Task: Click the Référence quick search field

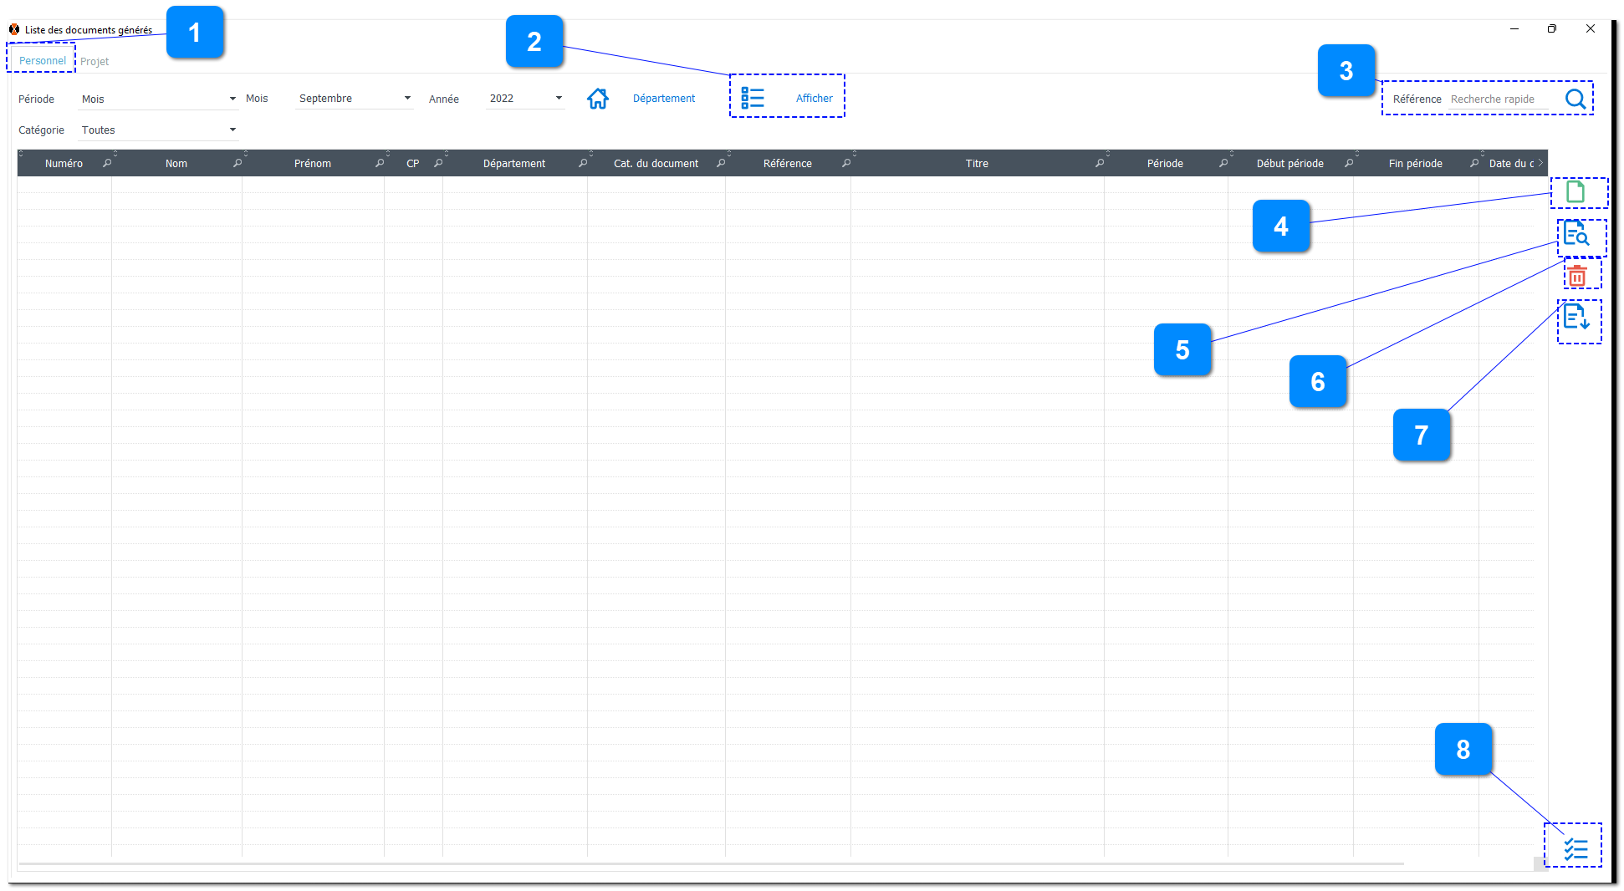Action: pyautogui.click(x=1503, y=99)
